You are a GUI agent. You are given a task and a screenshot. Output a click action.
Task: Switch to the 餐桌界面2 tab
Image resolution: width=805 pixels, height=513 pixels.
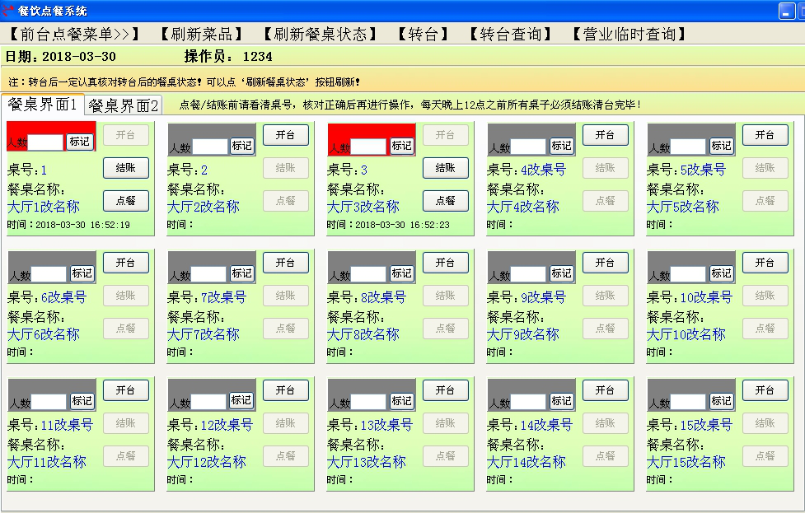[124, 105]
